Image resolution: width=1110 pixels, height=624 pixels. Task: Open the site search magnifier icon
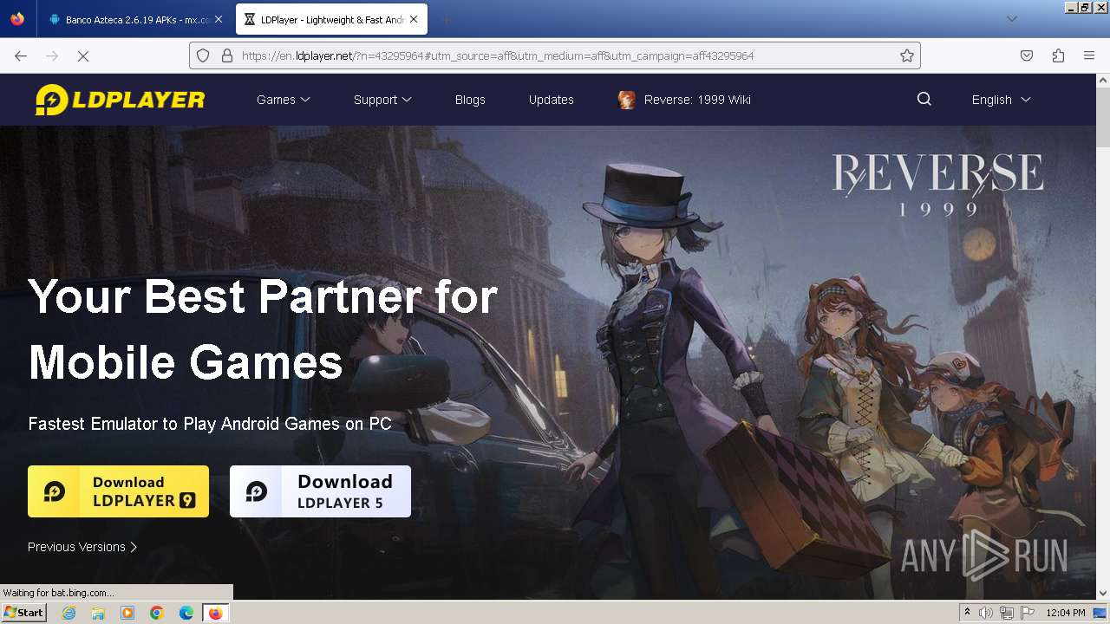(924, 99)
